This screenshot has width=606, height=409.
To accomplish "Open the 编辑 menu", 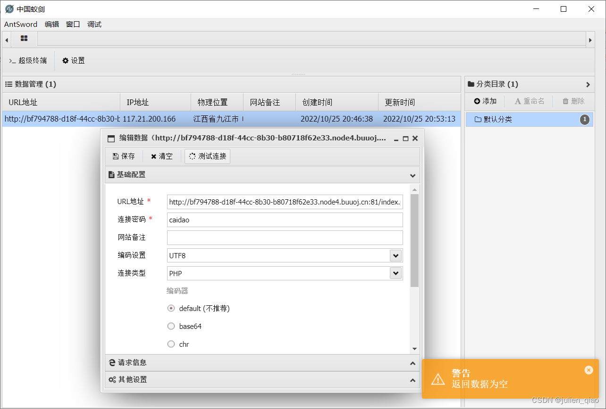I will (x=52, y=25).
